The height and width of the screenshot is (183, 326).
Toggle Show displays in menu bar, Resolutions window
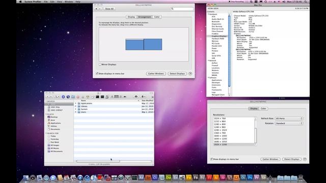pyautogui.click(x=211, y=159)
